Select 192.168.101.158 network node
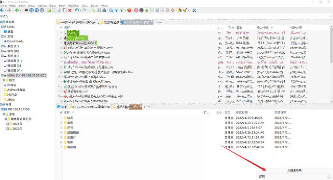Screen dimensions: 333x180 [x=18, y=109]
